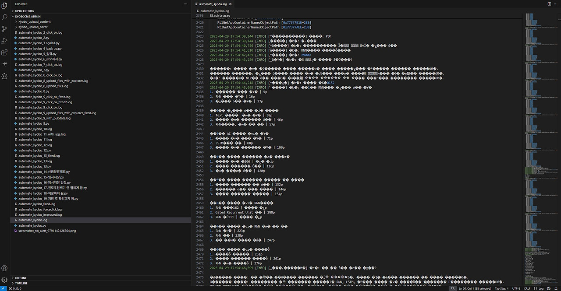The height and width of the screenshot is (291, 561).
Task: Open the Extensions view
Action: point(4,53)
